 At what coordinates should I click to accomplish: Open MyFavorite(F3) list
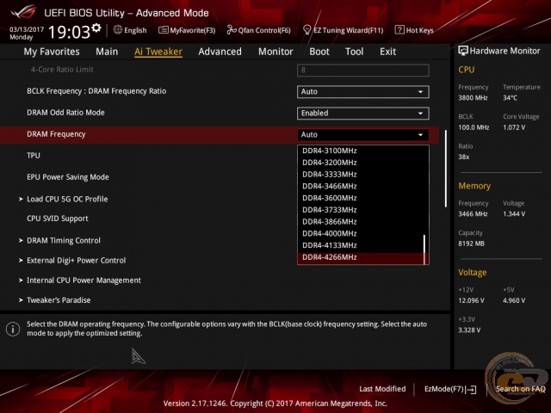(x=187, y=31)
